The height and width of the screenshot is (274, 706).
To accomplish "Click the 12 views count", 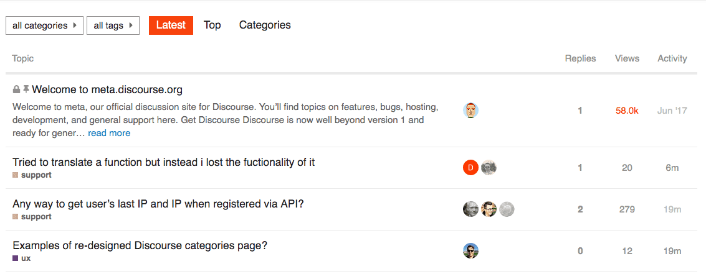I will pyautogui.click(x=627, y=251).
